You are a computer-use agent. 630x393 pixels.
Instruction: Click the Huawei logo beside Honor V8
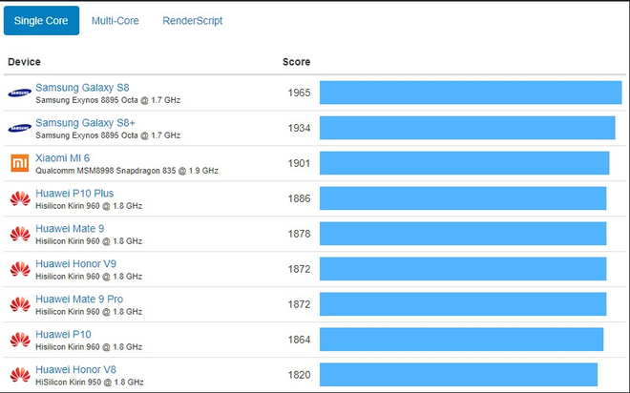(x=19, y=374)
